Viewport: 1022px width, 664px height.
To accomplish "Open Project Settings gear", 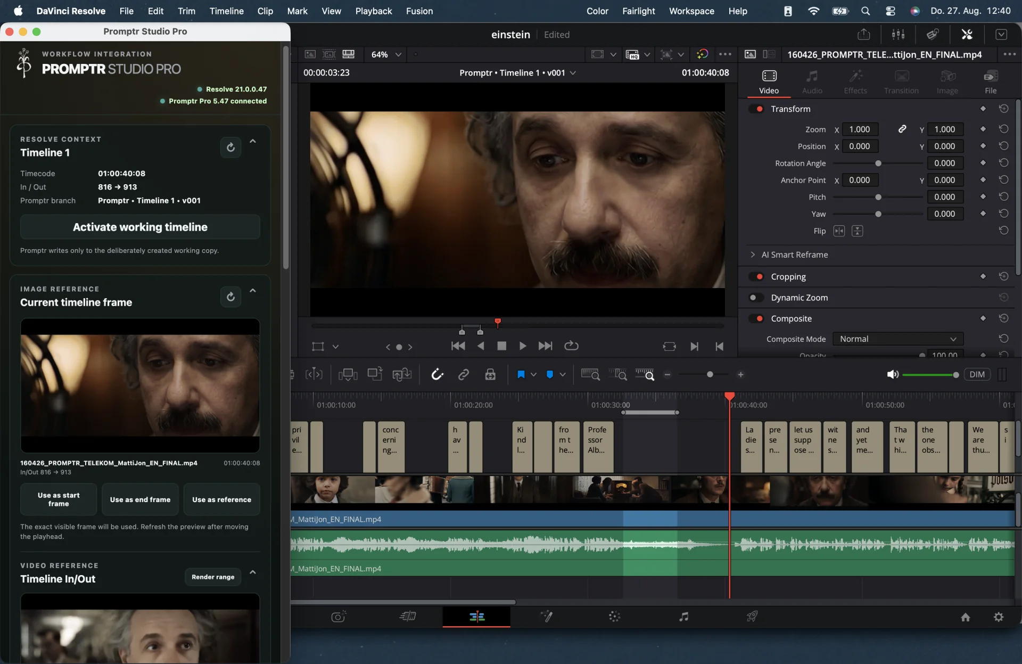I will click(999, 617).
